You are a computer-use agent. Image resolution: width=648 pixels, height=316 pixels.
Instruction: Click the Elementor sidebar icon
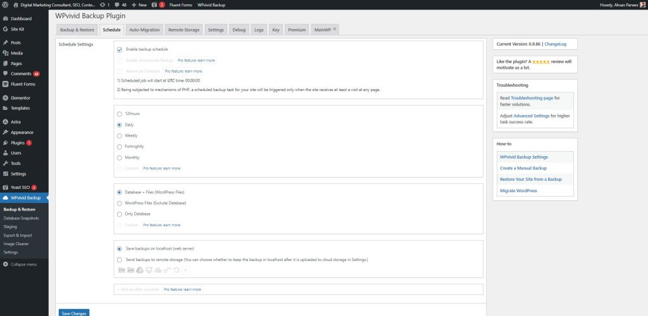click(x=5, y=98)
